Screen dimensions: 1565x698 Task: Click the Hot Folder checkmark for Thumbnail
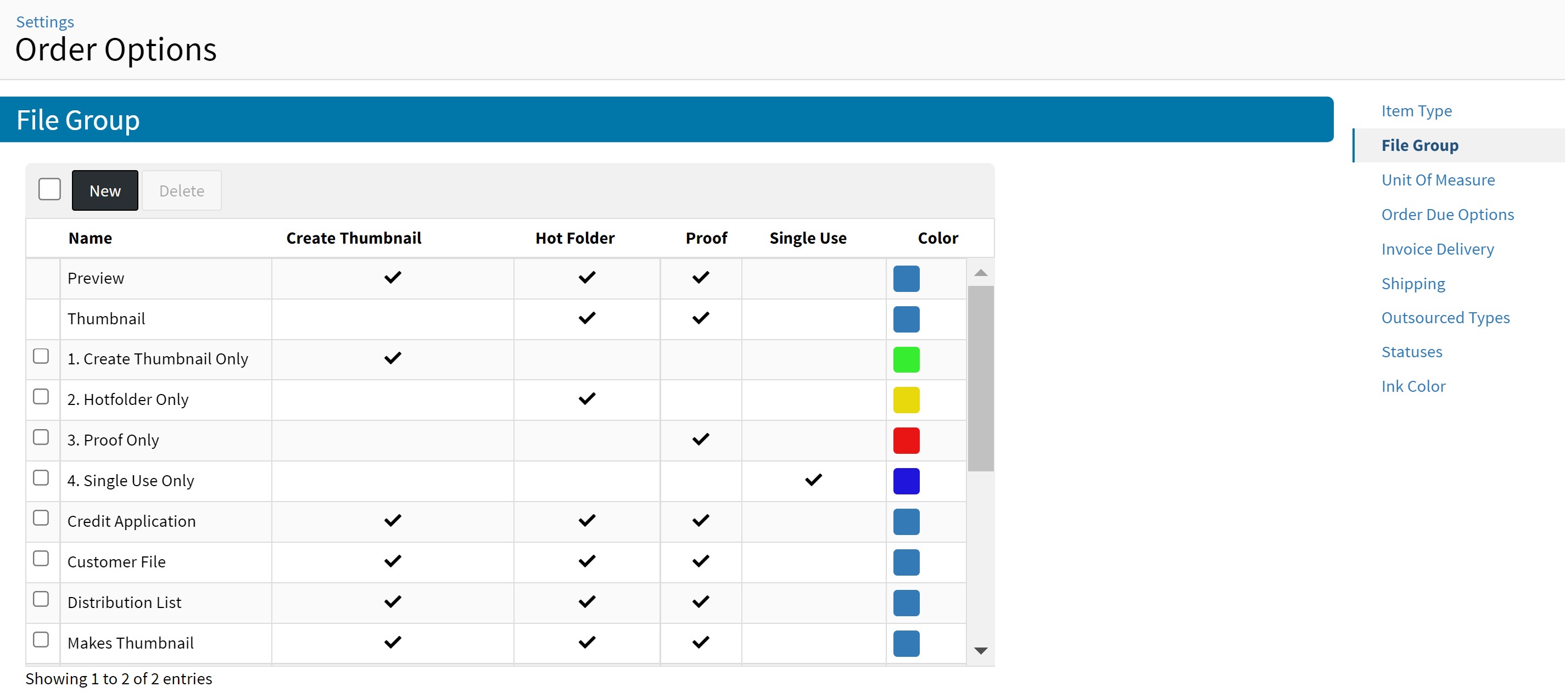click(x=586, y=318)
